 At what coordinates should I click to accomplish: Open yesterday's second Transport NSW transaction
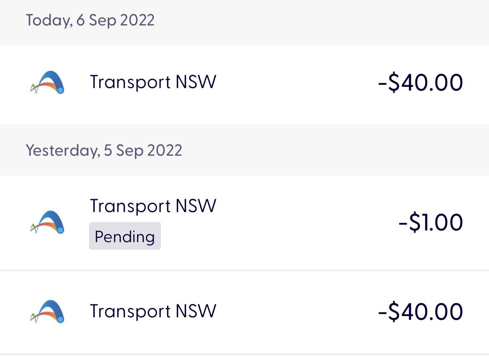(x=244, y=311)
